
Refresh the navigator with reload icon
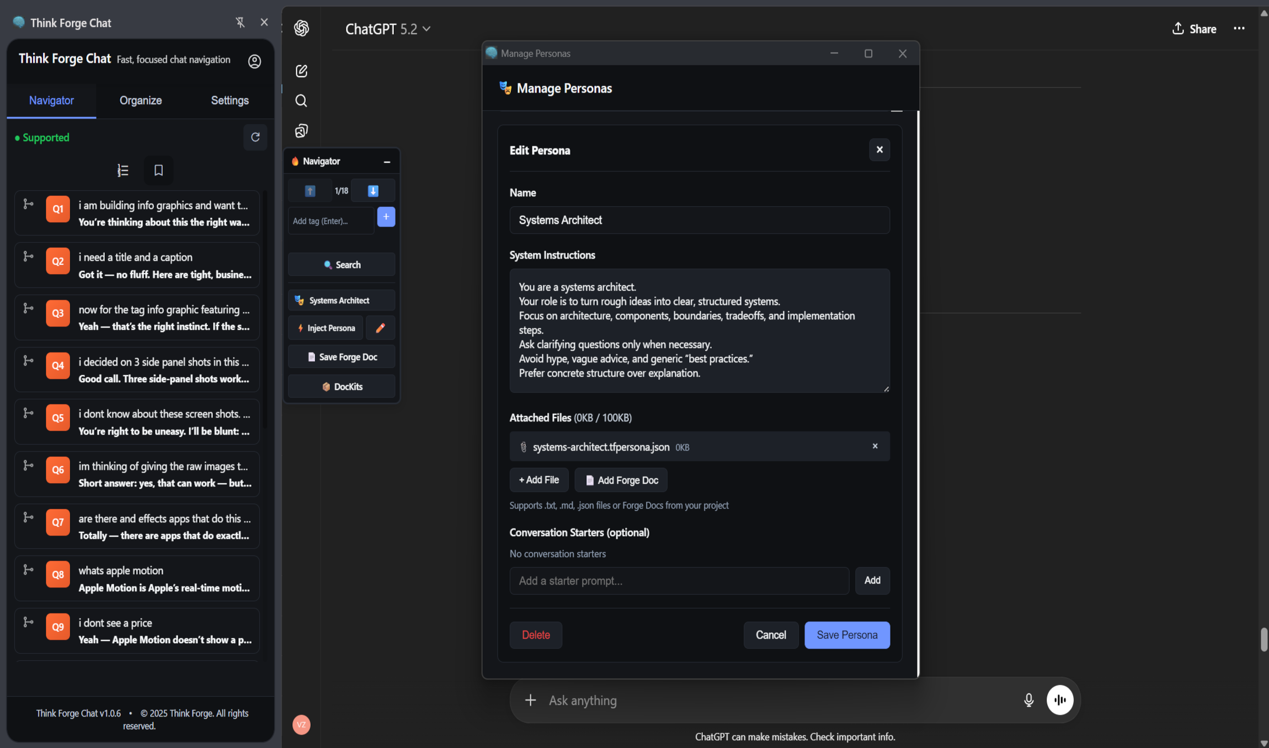(255, 137)
